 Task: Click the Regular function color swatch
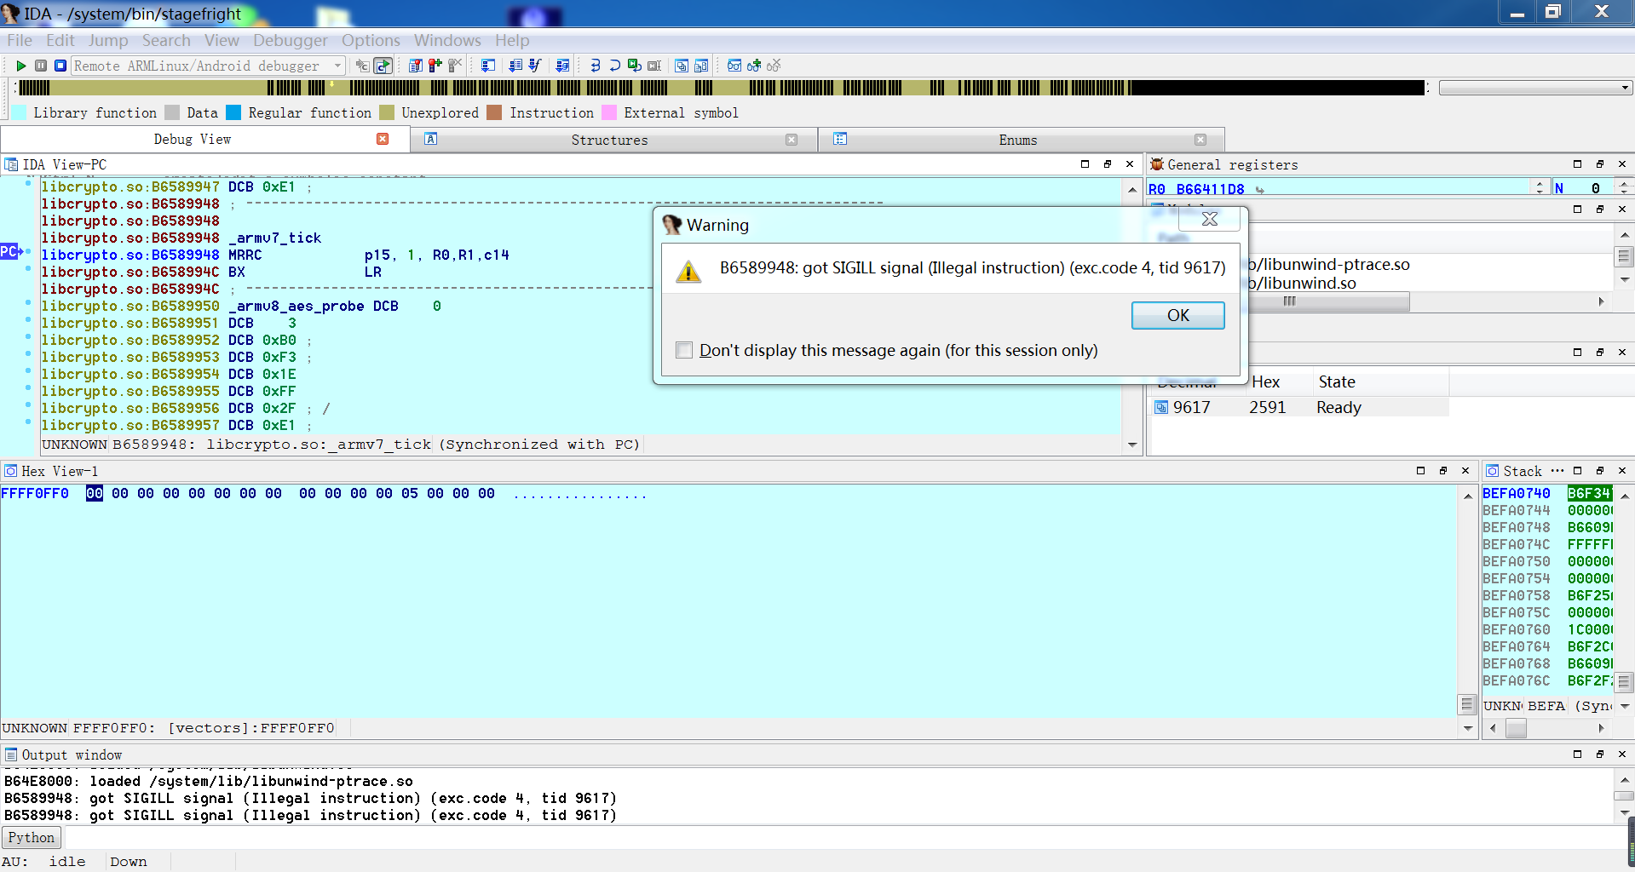(233, 112)
